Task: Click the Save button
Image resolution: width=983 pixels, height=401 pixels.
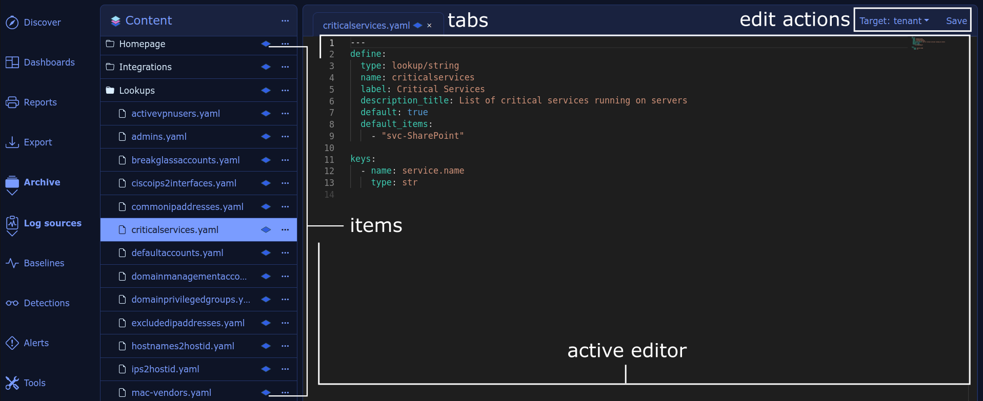Action: (x=956, y=21)
